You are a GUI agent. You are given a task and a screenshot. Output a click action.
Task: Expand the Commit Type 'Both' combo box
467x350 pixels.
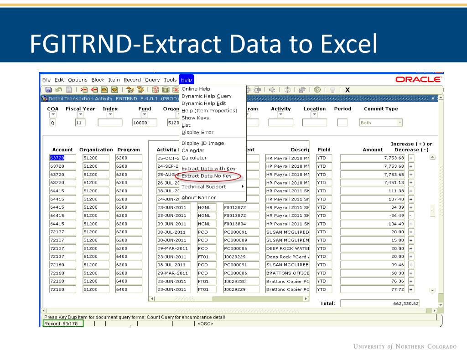[x=400, y=122]
